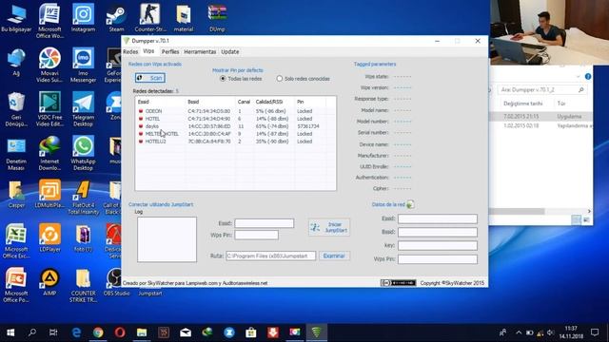
Task: Open Microsoft Office Excel shortcut
Action: [x=16, y=241]
